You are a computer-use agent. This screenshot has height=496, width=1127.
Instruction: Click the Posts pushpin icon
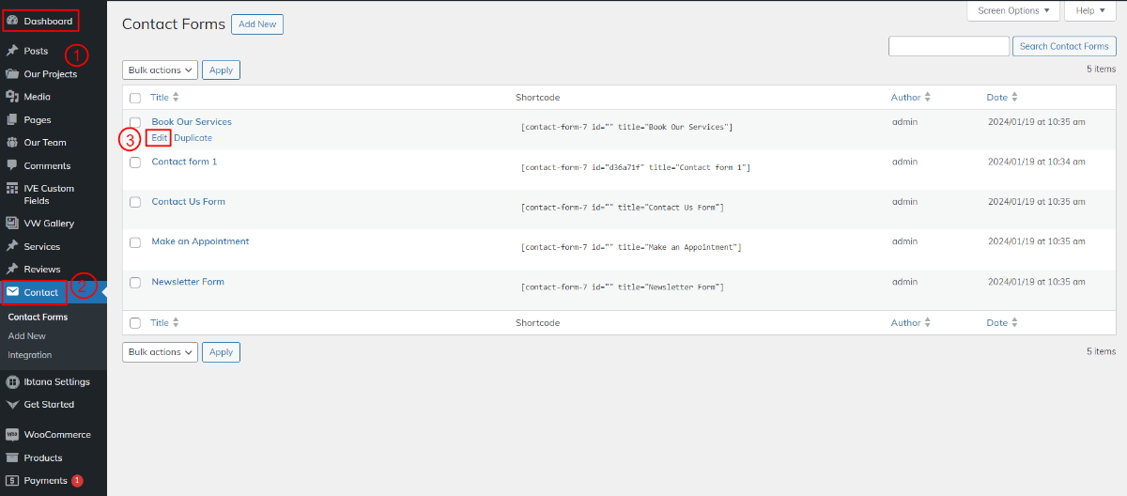(x=12, y=51)
